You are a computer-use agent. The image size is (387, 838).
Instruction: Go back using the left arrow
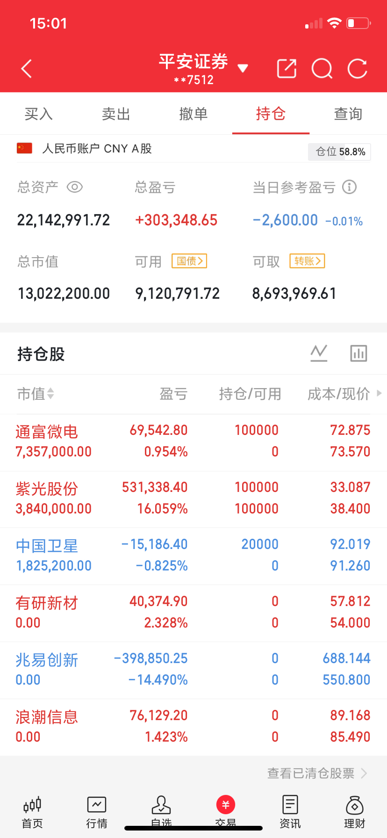click(27, 69)
